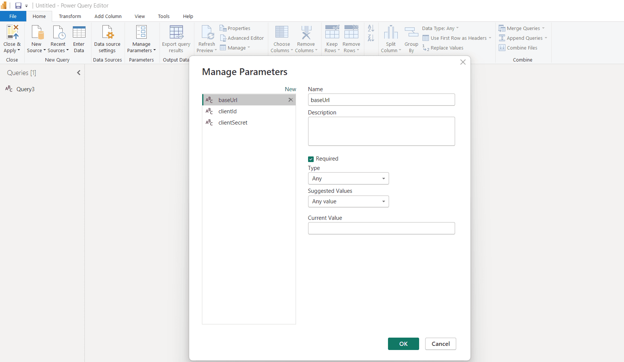Switch to the Add Column tab

click(x=108, y=16)
